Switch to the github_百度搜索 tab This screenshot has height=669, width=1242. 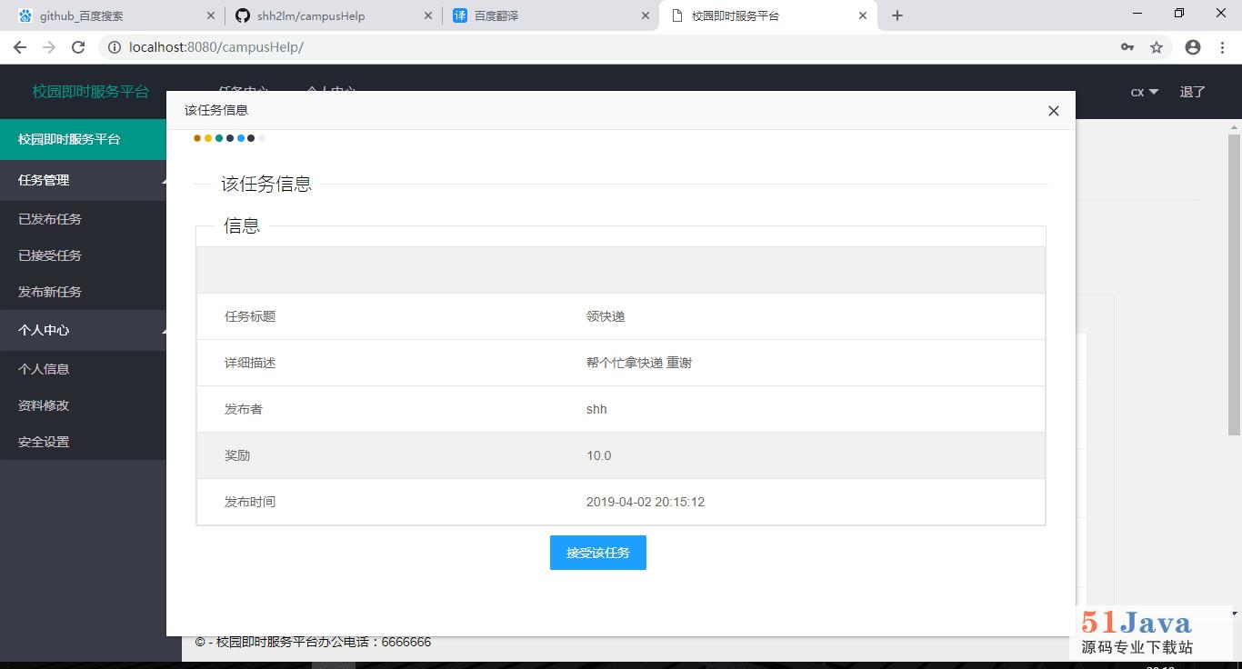(x=114, y=15)
